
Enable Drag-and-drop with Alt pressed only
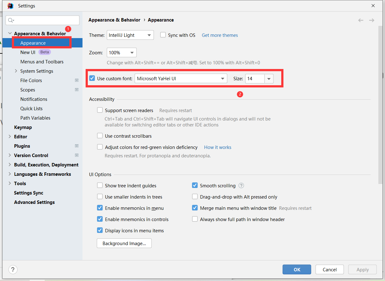[x=195, y=197]
